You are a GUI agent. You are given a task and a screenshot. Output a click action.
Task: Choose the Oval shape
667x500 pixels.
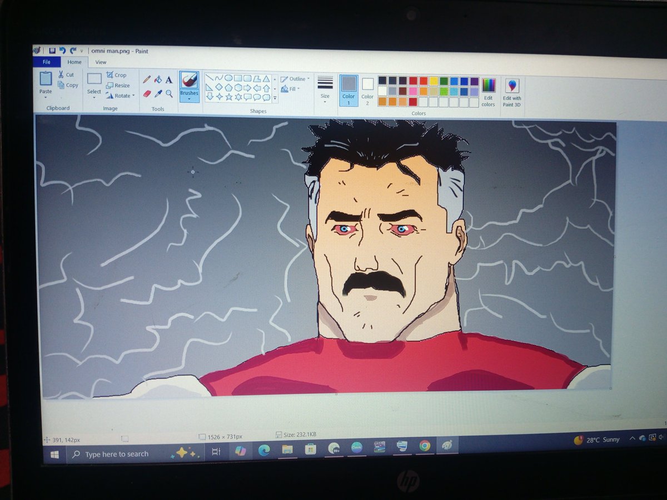(x=228, y=78)
